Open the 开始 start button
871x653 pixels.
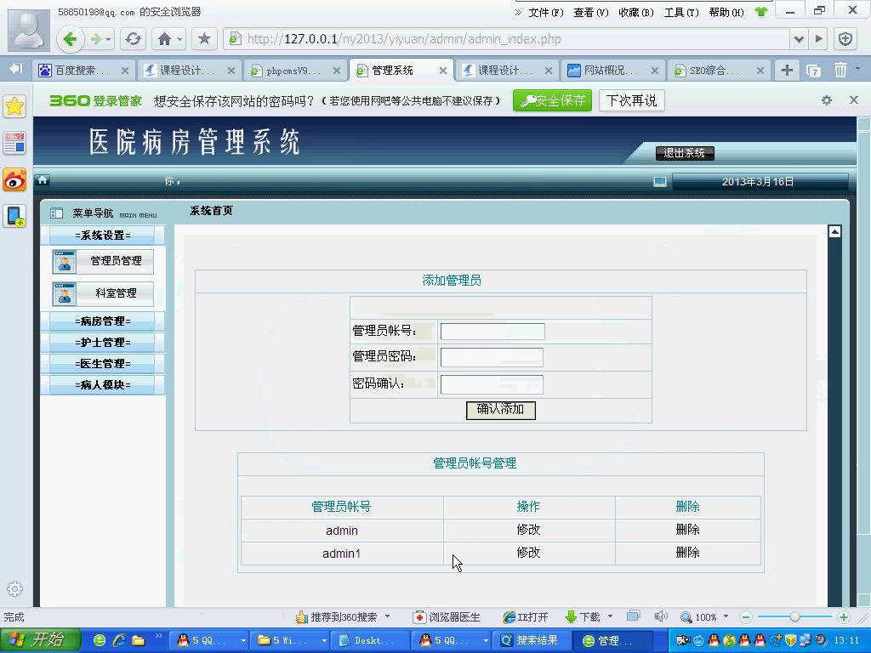coord(40,640)
